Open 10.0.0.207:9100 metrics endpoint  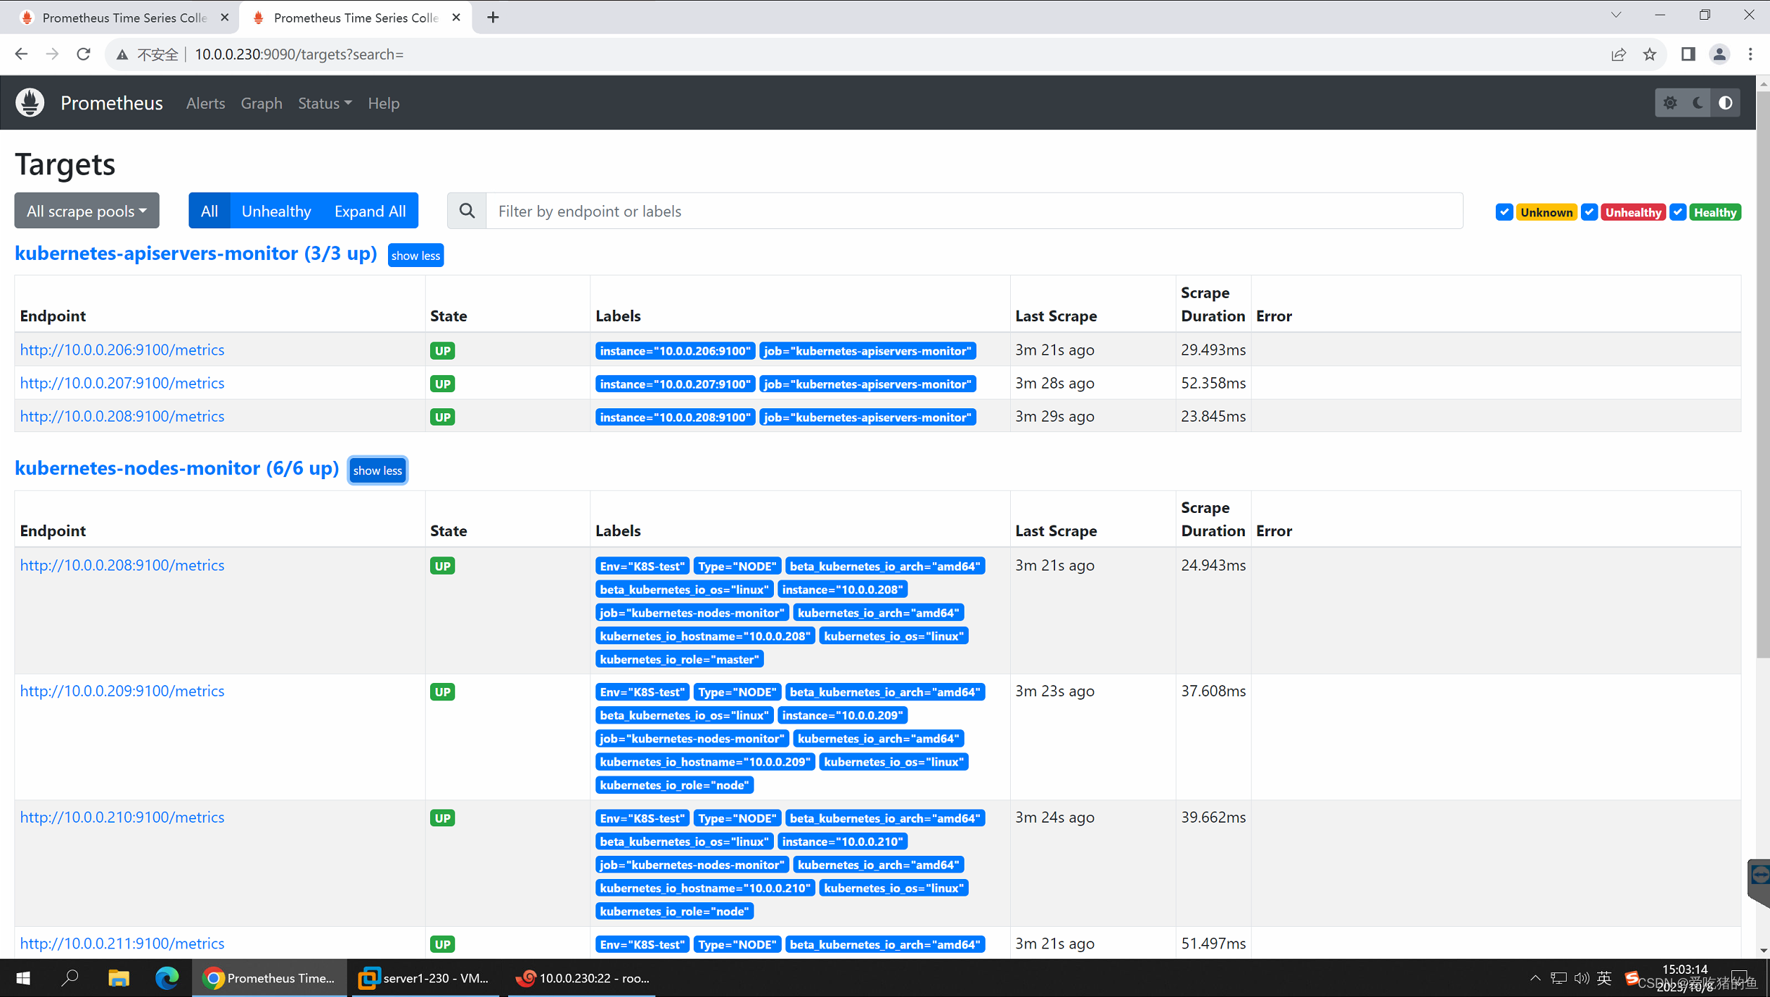[x=122, y=383]
